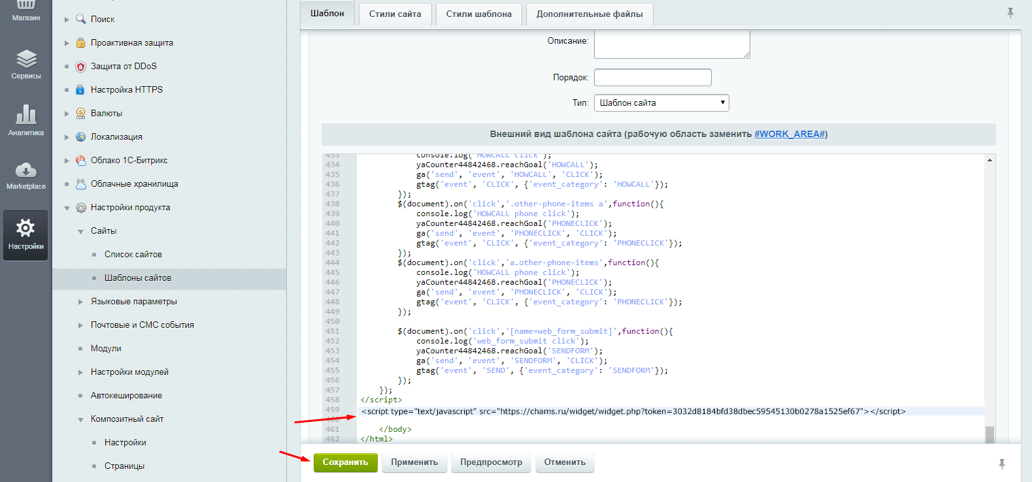The image size is (1032, 482).
Task: Click the code editor scrollbar up arrow
Action: coord(990,160)
